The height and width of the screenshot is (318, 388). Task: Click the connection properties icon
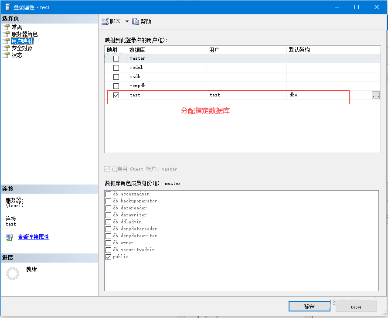pos(9,237)
